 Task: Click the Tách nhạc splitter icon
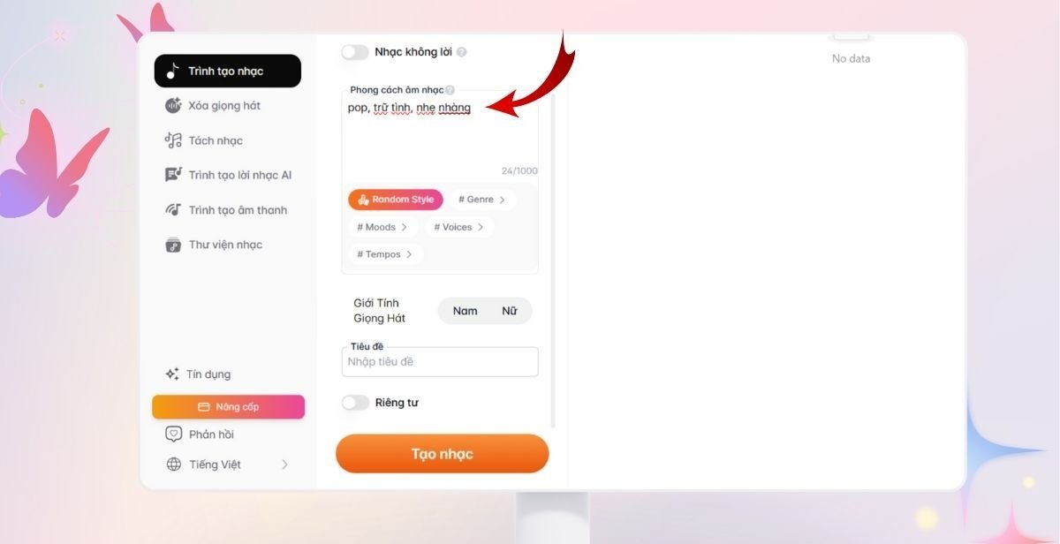click(173, 140)
